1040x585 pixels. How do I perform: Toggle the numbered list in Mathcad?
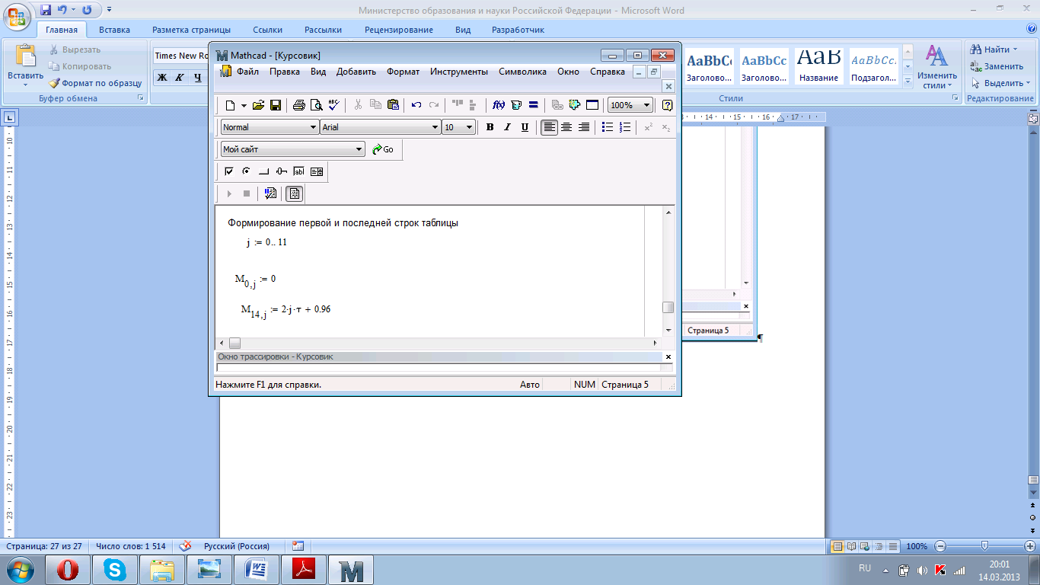tap(624, 127)
